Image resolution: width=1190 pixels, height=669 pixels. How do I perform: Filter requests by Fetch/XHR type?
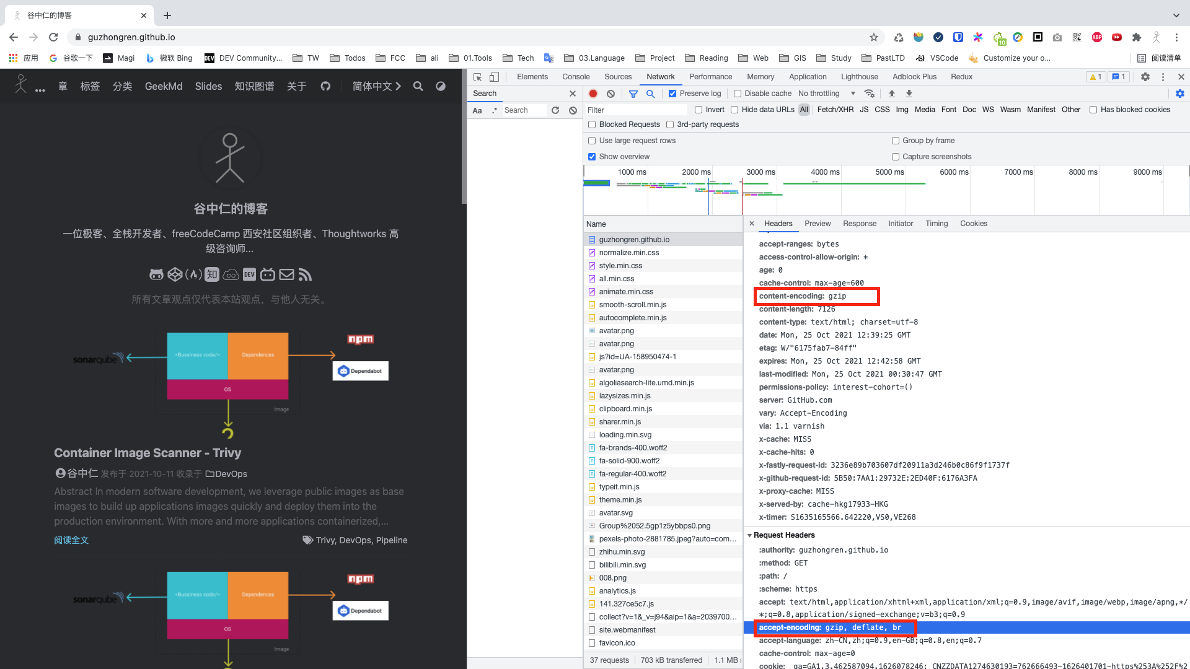coord(835,110)
